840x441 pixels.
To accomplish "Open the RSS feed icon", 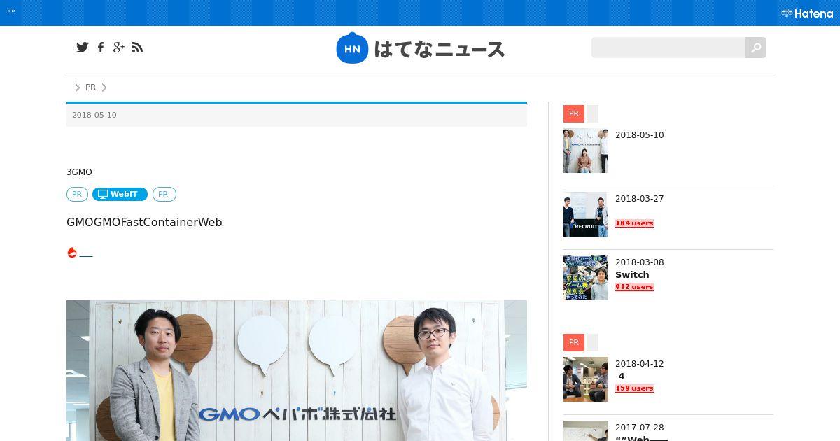I will tap(137, 48).
